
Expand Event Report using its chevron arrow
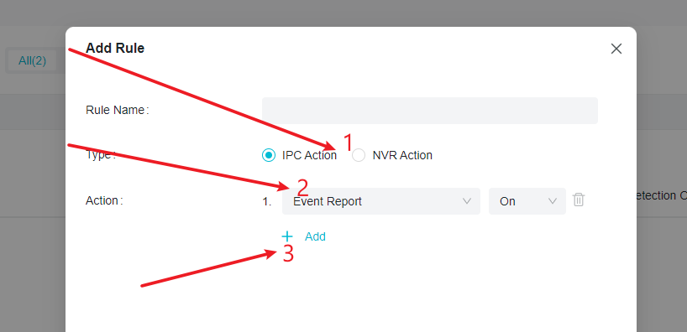coord(467,201)
